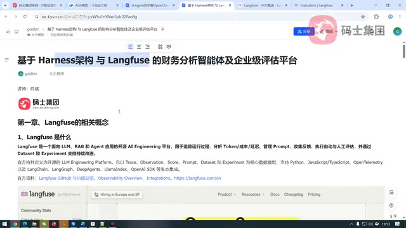Click the blue Share button

(304, 32)
